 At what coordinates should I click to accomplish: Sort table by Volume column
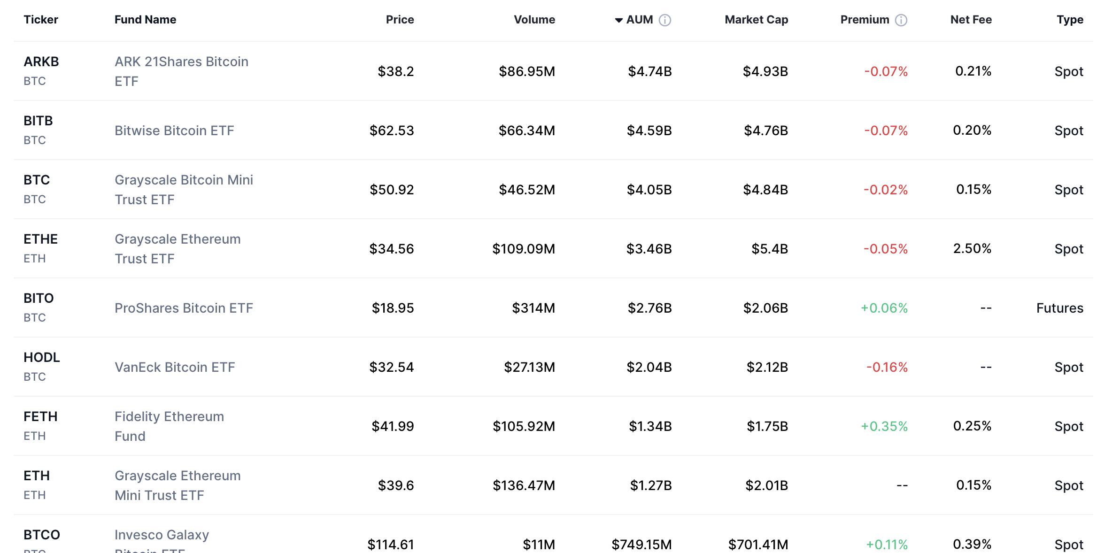coord(534,20)
